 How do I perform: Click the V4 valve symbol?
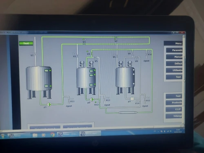92,53
